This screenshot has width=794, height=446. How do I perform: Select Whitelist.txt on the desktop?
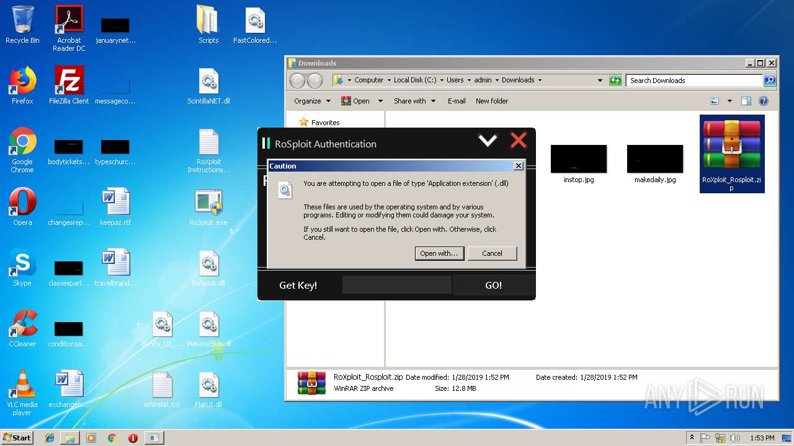pos(162,389)
